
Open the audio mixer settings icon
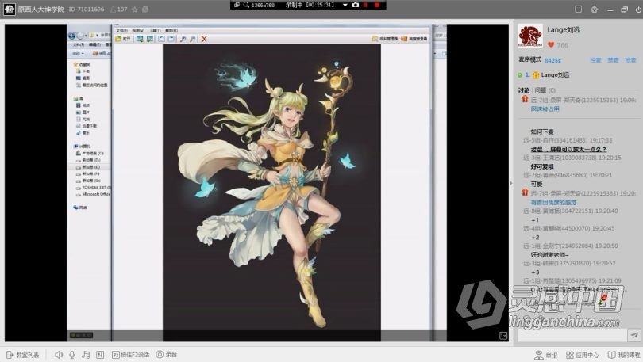pyautogui.click(x=100, y=355)
